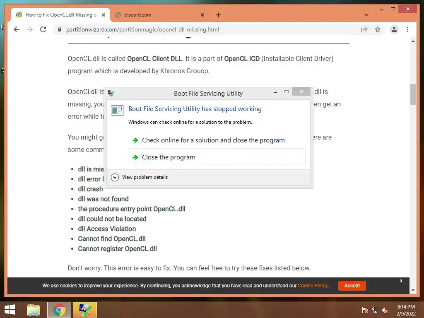Screen dimensions: 424x318
Task: Open File Explorer from the taskbar
Action: (34, 310)
